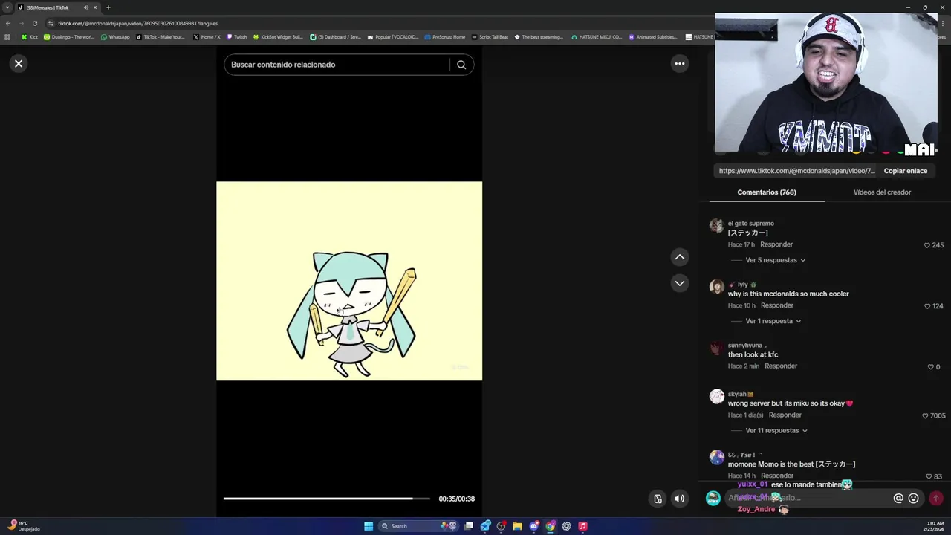Open el gato supremo's profile avatar
This screenshot has width=951, height=535.
point(716,226)
